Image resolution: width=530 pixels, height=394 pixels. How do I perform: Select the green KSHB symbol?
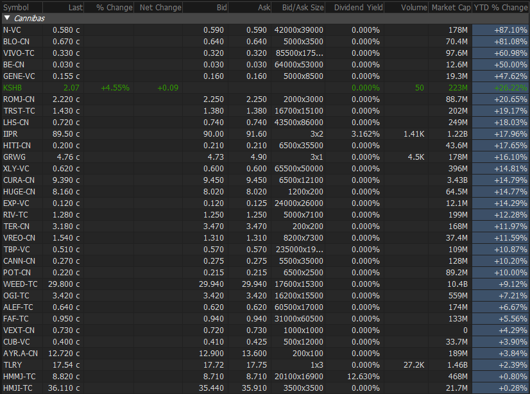[12, 88]
